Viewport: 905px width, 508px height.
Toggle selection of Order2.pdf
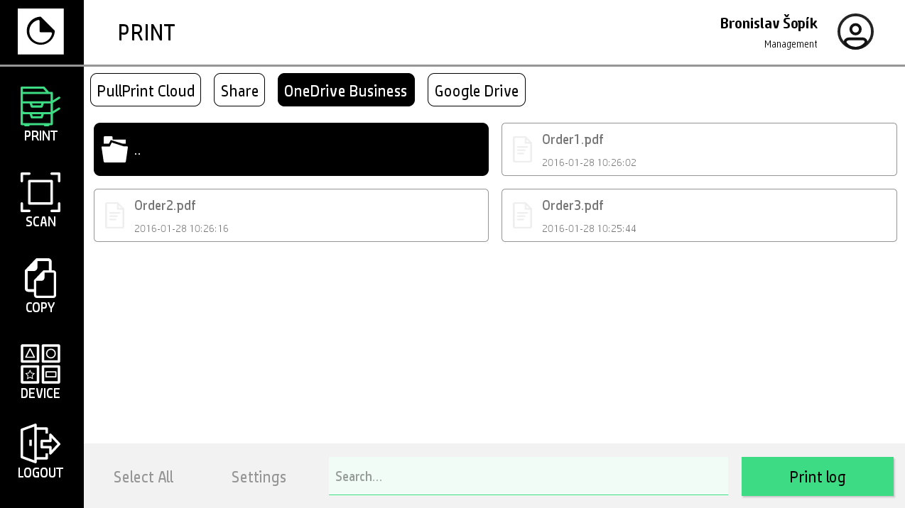pos(291,215)
